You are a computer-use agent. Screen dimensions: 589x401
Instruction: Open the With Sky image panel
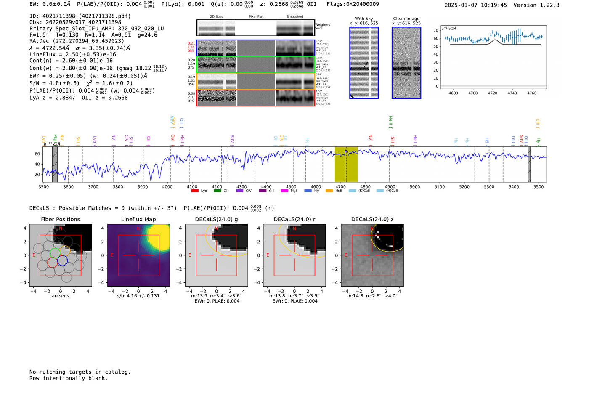point(364,63)
